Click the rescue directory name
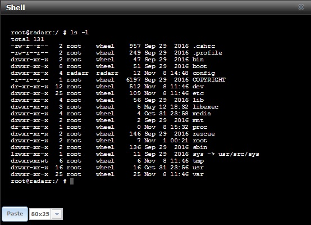Screen dimensions: 311x225 (204, 134)
